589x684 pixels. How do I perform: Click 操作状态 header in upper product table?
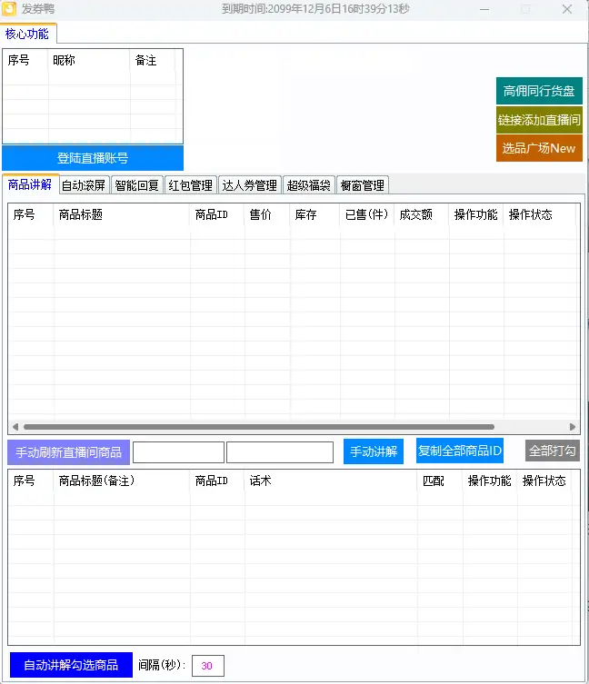[x=539, y=214]
